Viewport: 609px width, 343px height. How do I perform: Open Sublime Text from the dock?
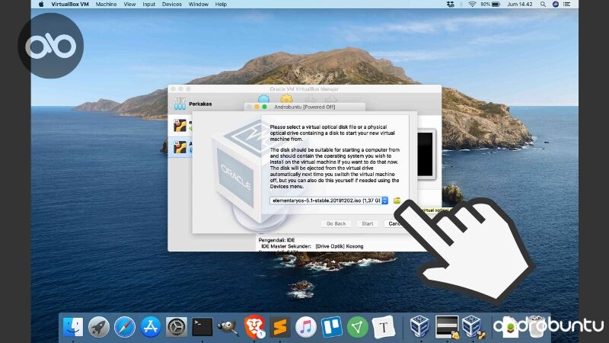[280, 327]
